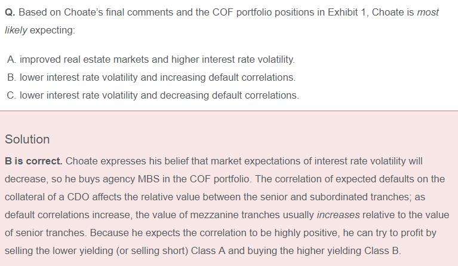Click the italic word "likely" before "expecting"

[16, 30]
